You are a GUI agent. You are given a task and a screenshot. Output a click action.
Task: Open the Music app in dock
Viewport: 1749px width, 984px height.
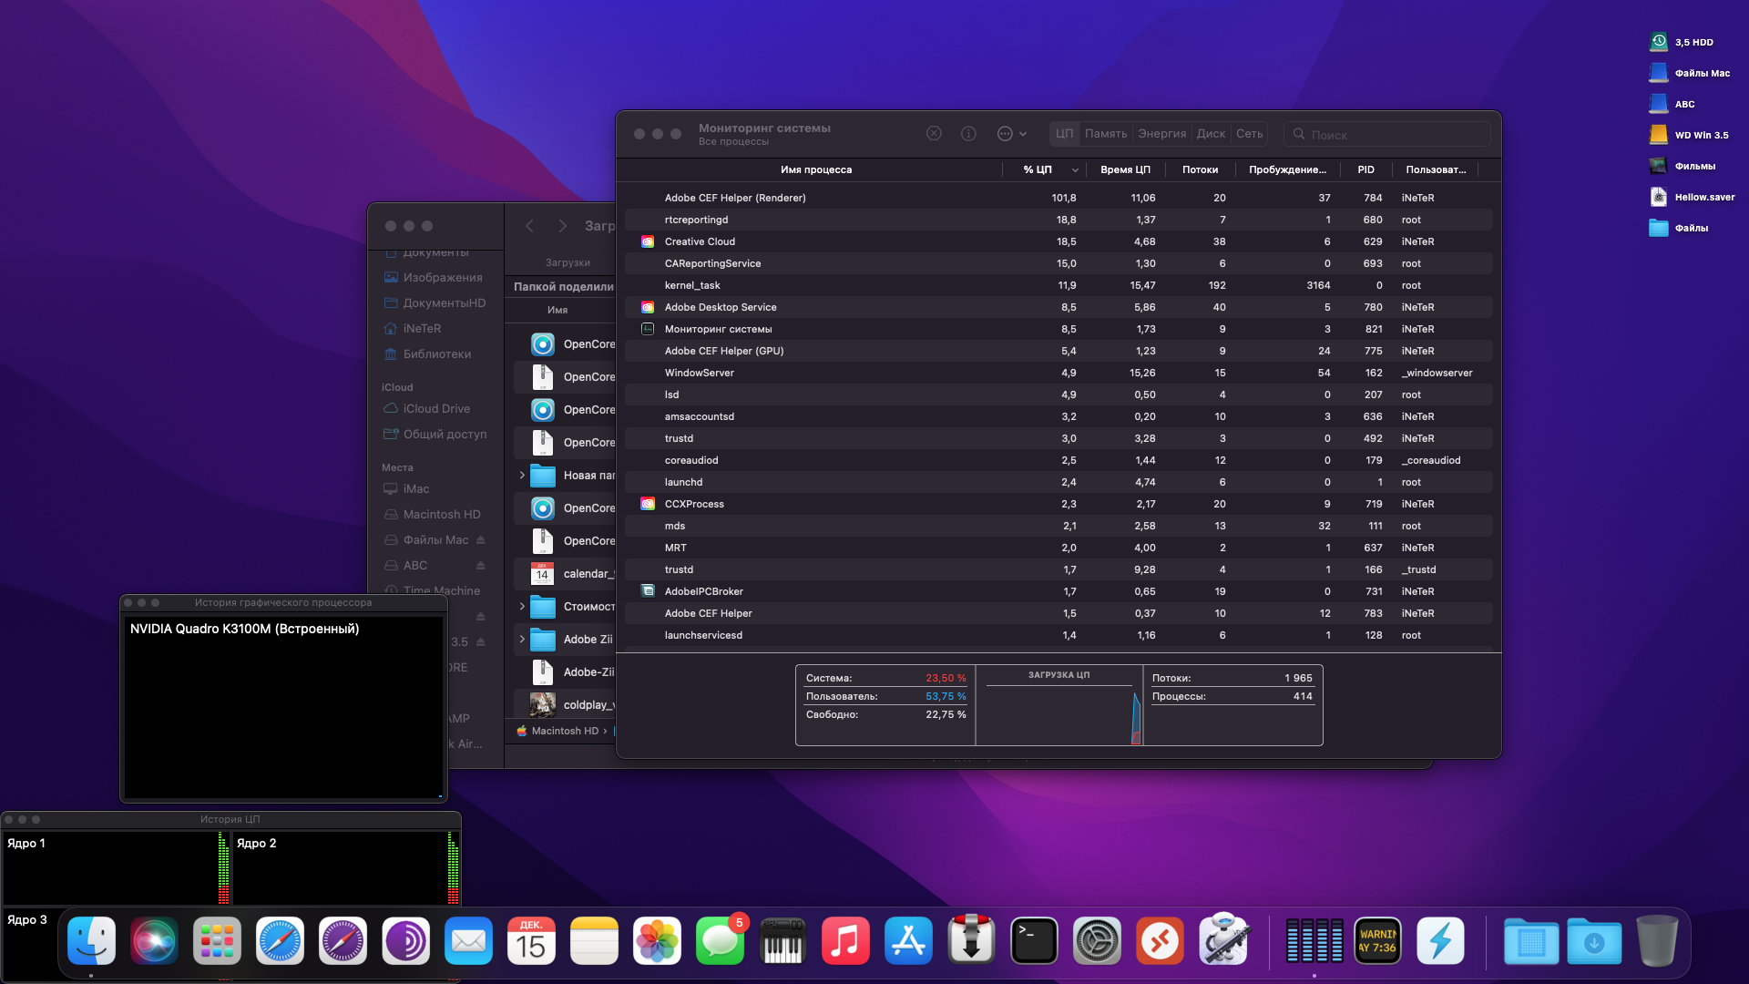tap(845, 941)
